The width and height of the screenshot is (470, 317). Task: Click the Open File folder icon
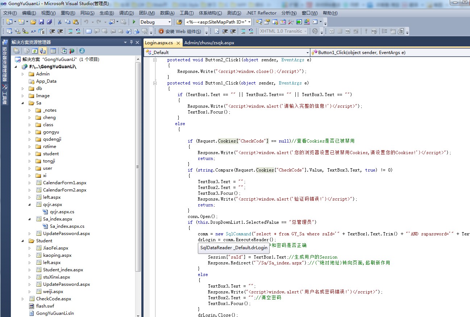point(33,22)
